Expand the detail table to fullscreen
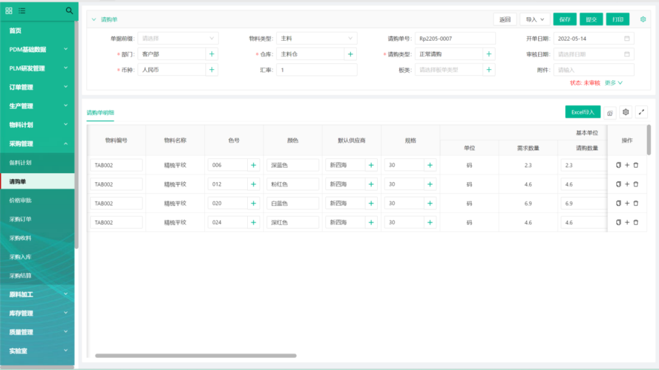Image resolution: width=659 pixels, height=370 pixels. click(641, 112)
